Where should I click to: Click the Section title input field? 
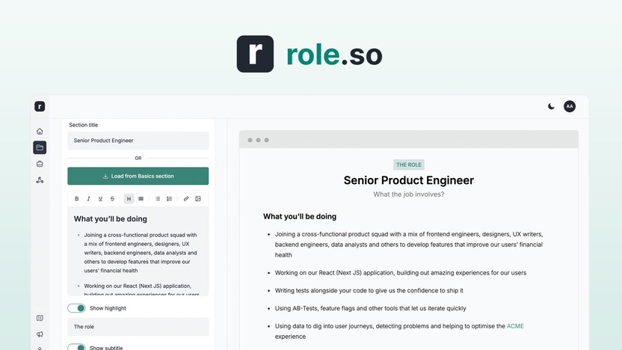click(138, 141)
